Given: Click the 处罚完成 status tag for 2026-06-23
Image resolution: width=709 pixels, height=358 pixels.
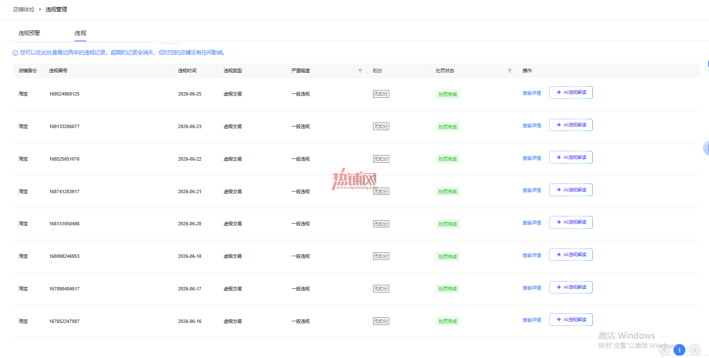Looking at the screenshot, I should click(447, 127).
